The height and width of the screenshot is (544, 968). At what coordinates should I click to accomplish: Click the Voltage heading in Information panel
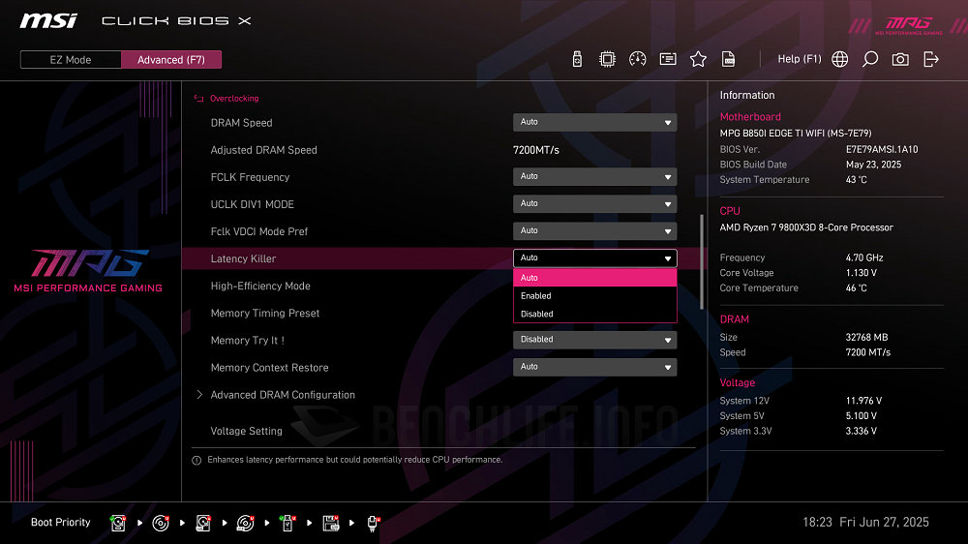click(737, 383)
